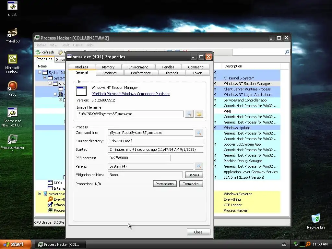Viewport: 332px width, 249px height.
Task: Click the Name column header
Action: coord(50,66)
